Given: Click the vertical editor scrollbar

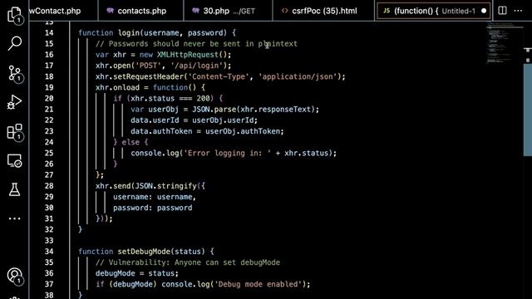Looking at the screenshot, I should tap(528, 109).
